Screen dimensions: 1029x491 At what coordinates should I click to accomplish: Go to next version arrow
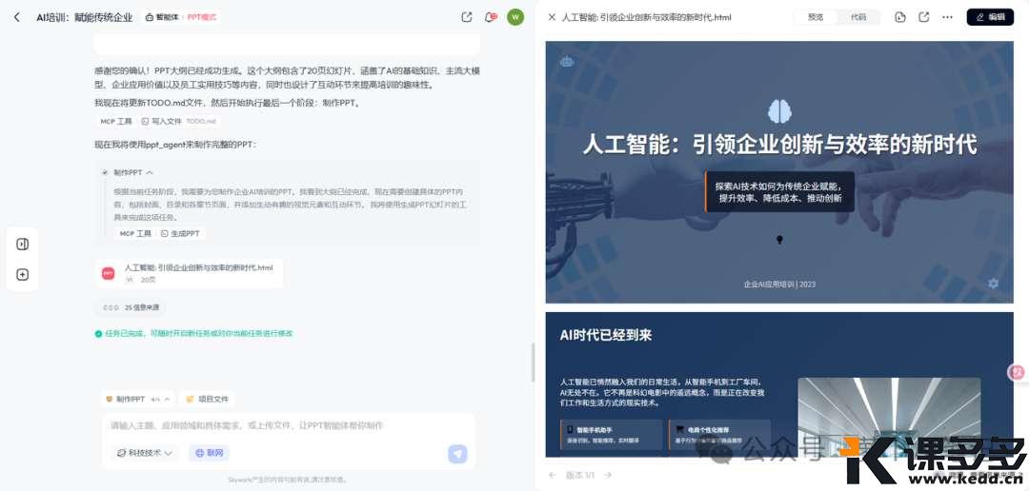[608, 475]
